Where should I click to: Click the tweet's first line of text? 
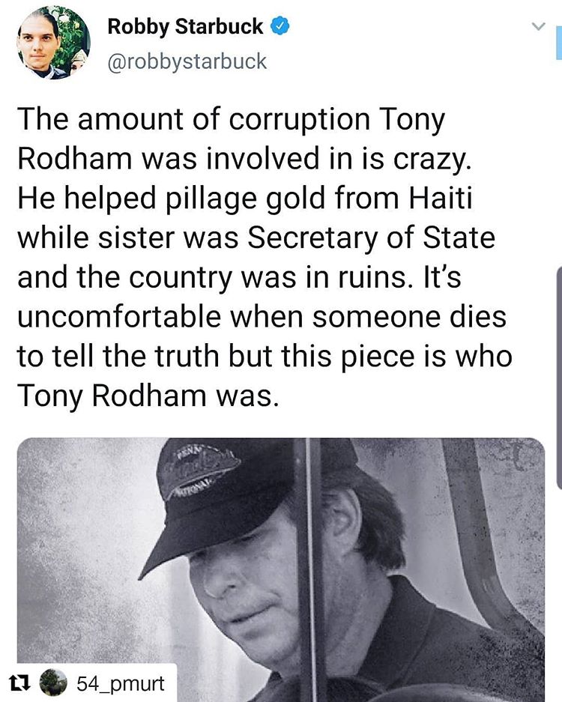(x=231, y=120)
